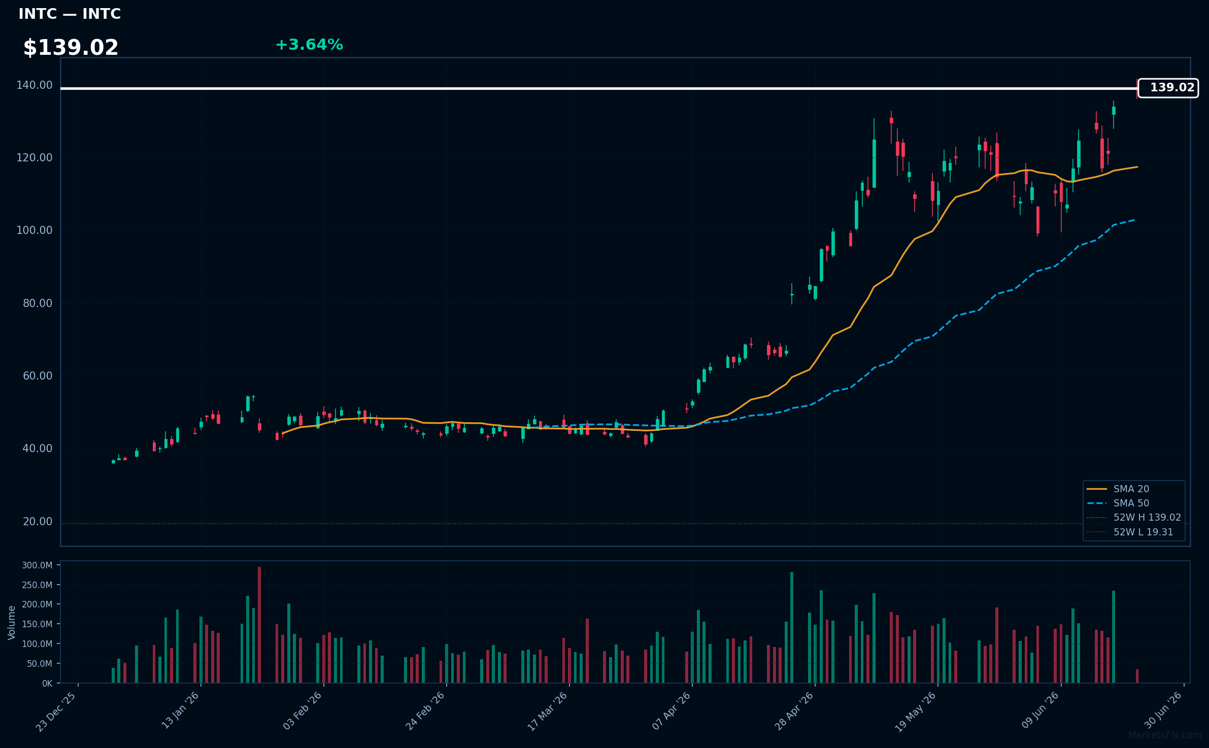The height and width of the screenshot is (748, 1209).
Task: Click the 250.0M volume axis label
Action: [x=37, y=585]
